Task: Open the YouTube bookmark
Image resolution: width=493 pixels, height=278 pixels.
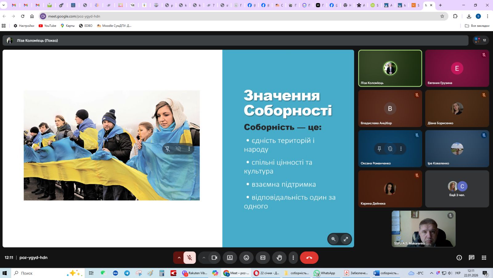Action: 47,26
